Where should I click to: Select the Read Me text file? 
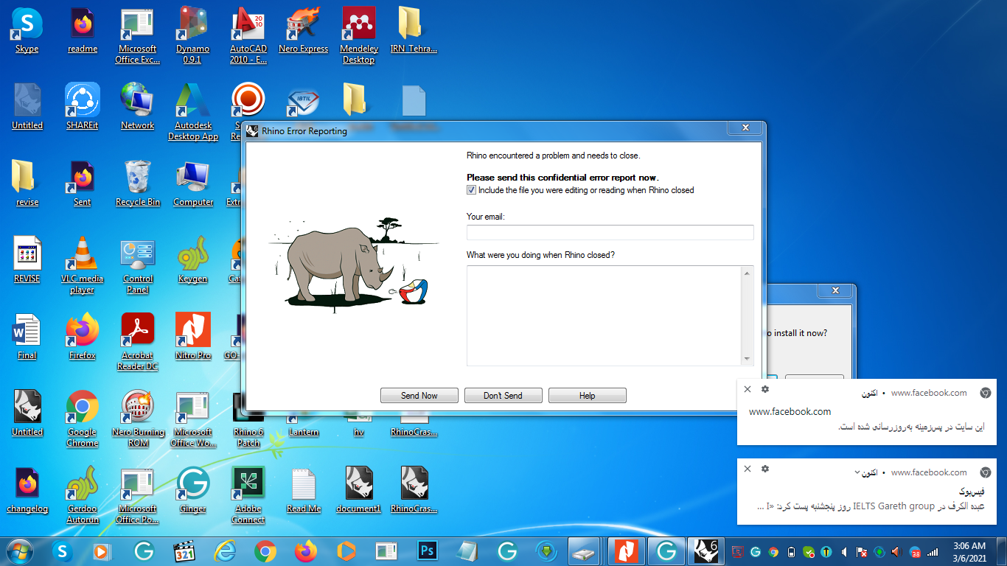tap(304, 489)
